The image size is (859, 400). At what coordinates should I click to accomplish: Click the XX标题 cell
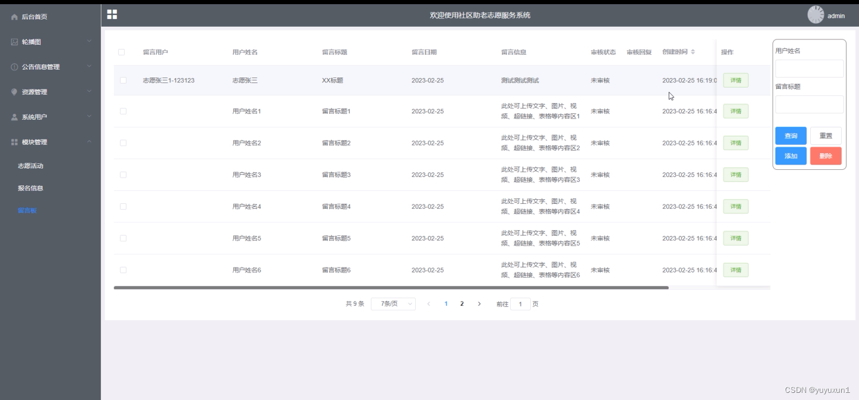332,80
